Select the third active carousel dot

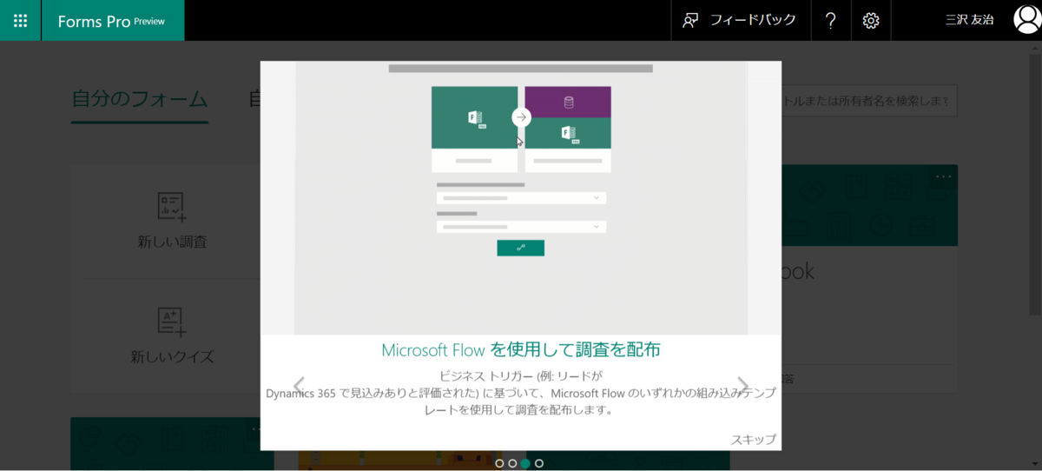[x=525, y=463]
